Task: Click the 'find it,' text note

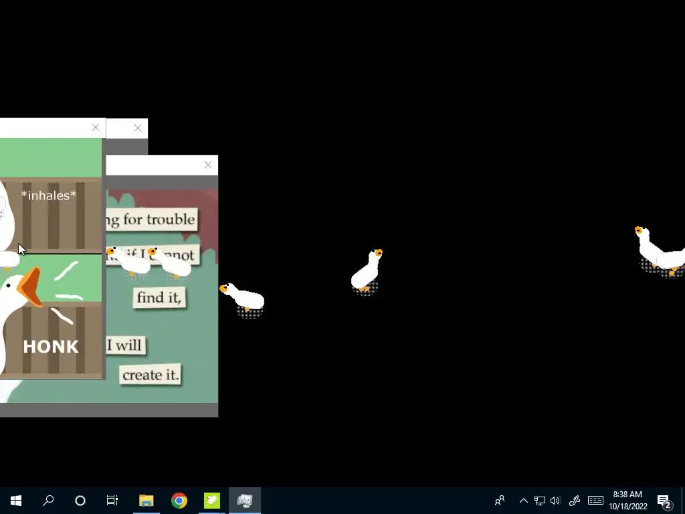Action: [x=159, y=298]
